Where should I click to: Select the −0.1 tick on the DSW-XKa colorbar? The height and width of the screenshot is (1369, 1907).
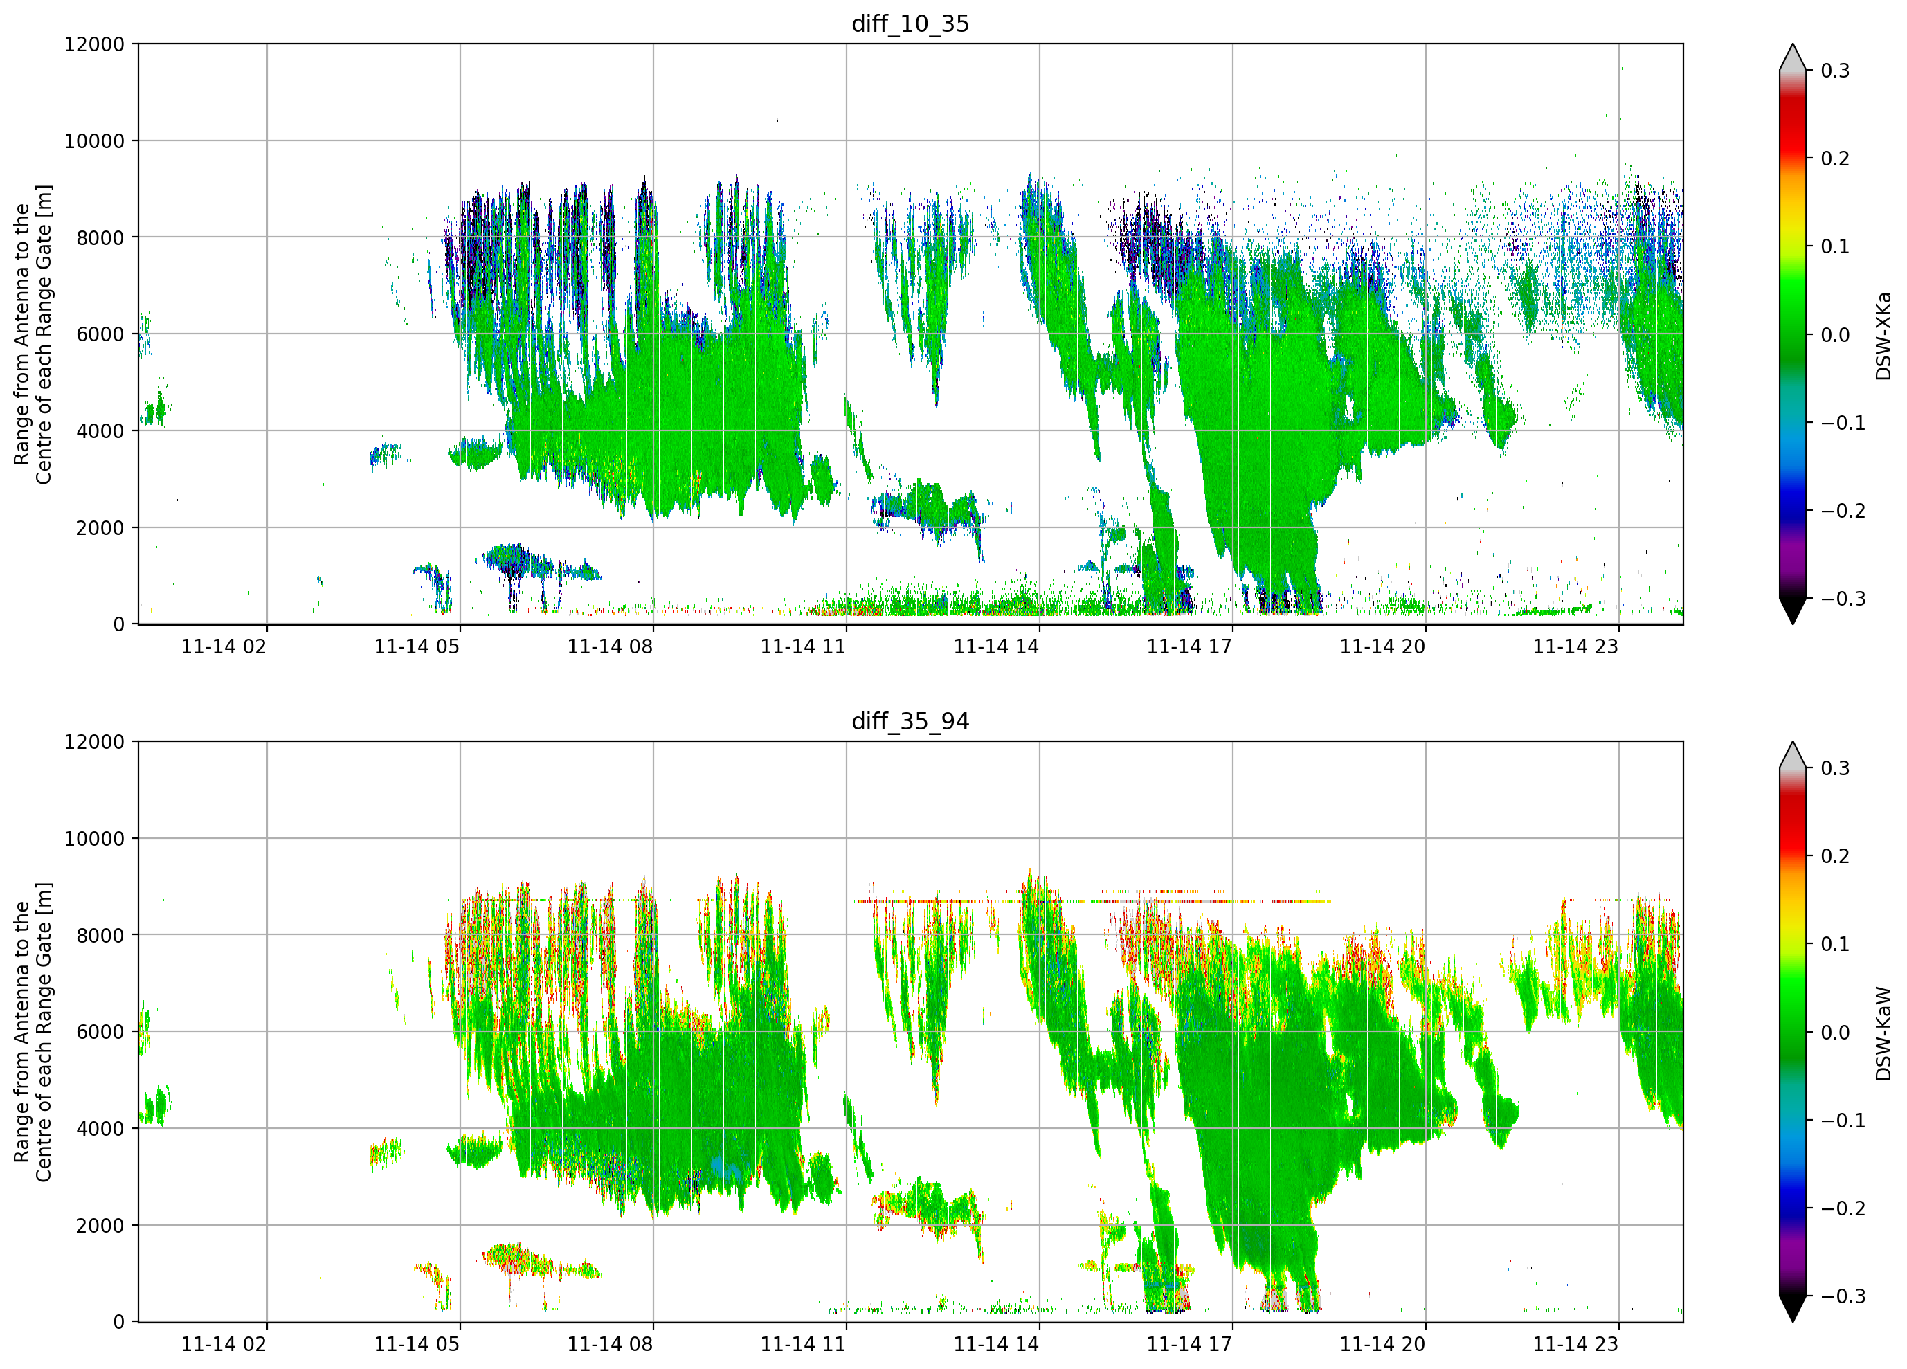[1843, 423]
